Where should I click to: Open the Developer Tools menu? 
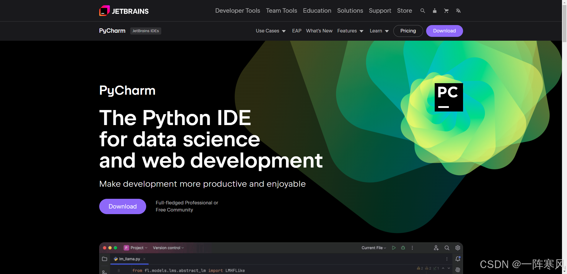pos(237,11)
